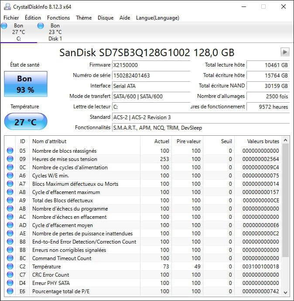
Task: Click status orb for attribute 05
Action: pos(10,150)
